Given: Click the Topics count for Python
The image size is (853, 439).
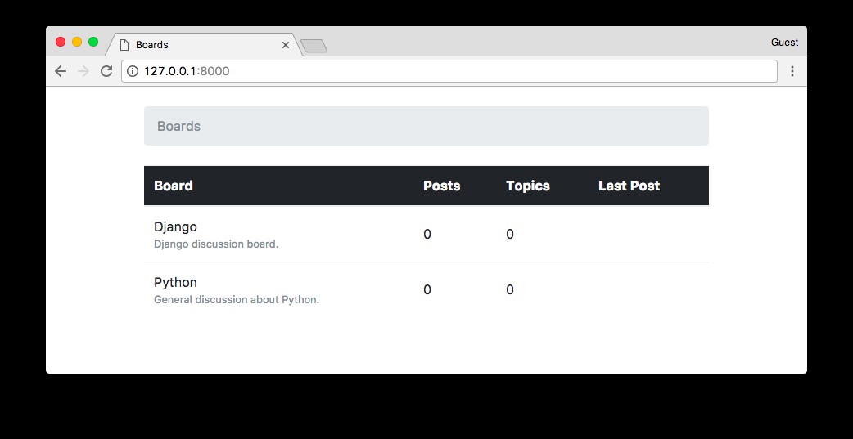Looking at the screenshot, I should pos(510,289).
